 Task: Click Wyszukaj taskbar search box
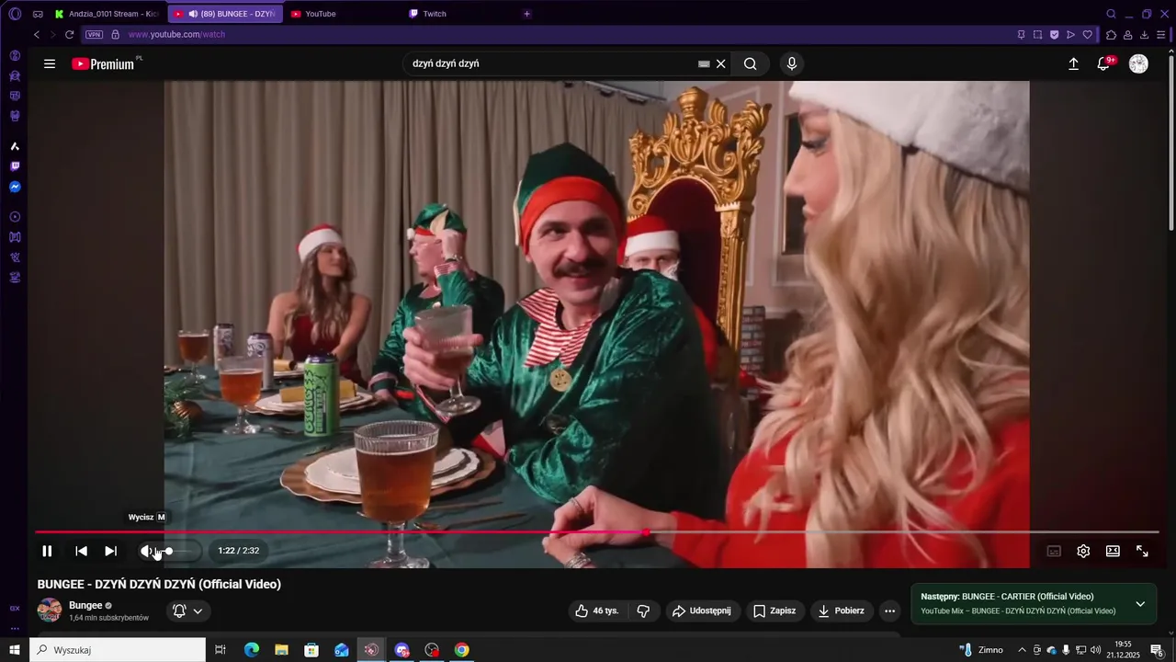(118, 650)
